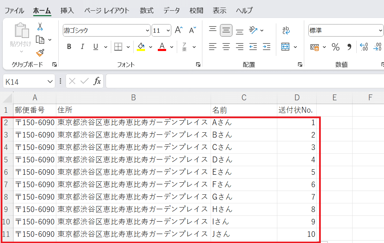
Task: Decrease indent
Action: click(253, 47)
